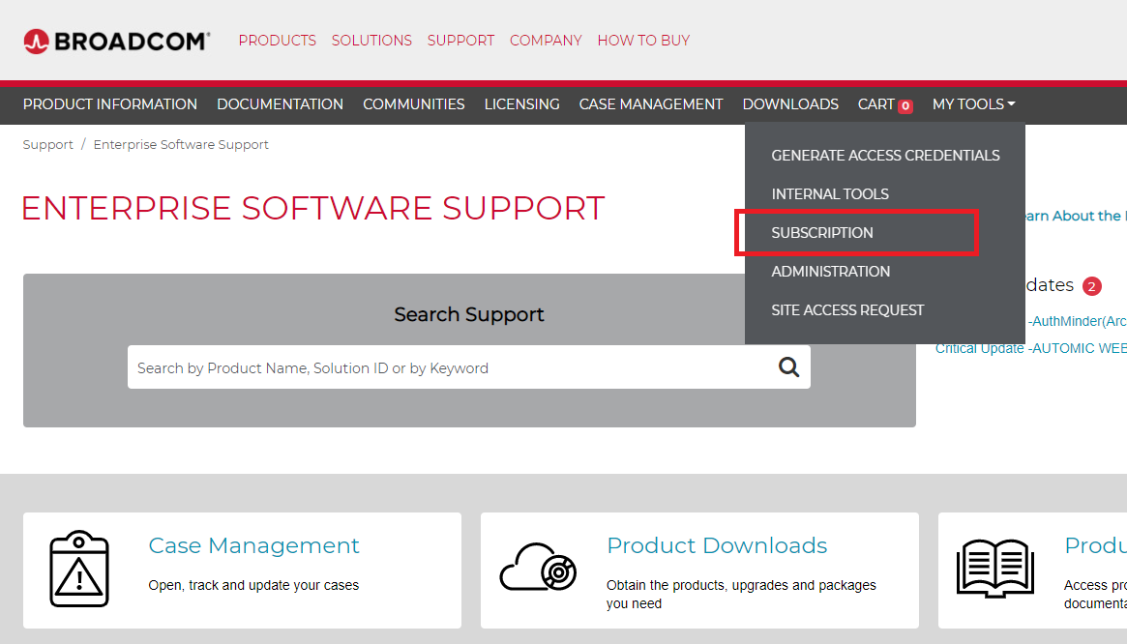Viewport: 1127px width, 644px height.
Task: Open Site Access Request menu item
Action: tap(847, 310)
